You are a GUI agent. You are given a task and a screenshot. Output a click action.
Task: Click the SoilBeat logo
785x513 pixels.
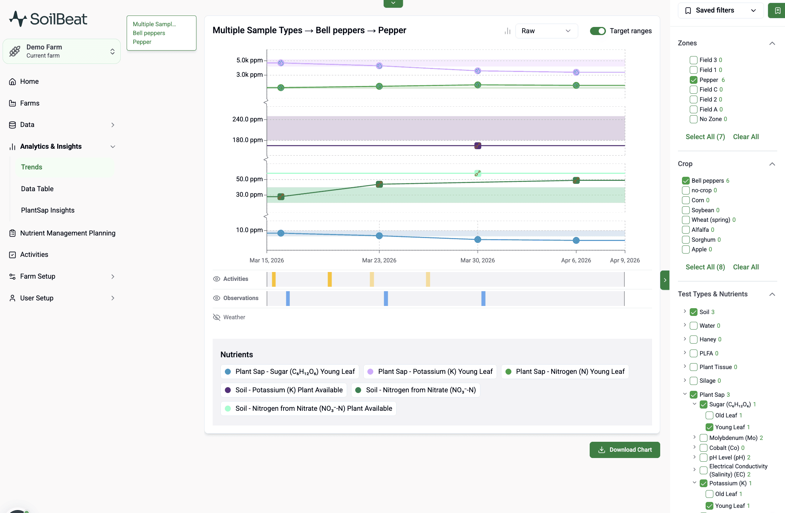click(x=48, y=18)
